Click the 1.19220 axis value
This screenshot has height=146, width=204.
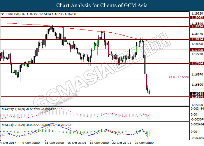197,13
